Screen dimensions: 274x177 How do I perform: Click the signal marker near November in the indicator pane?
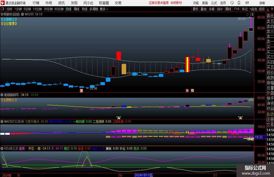[x=240, y=117]
